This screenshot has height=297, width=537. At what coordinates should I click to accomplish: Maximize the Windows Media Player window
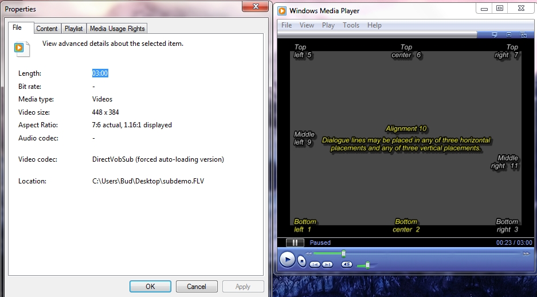coord(500,9)
